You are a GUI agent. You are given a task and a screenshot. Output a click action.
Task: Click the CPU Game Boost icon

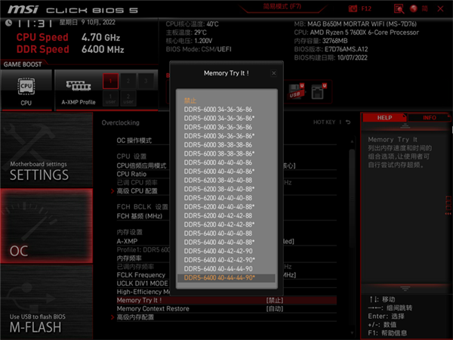click(26, 90)
